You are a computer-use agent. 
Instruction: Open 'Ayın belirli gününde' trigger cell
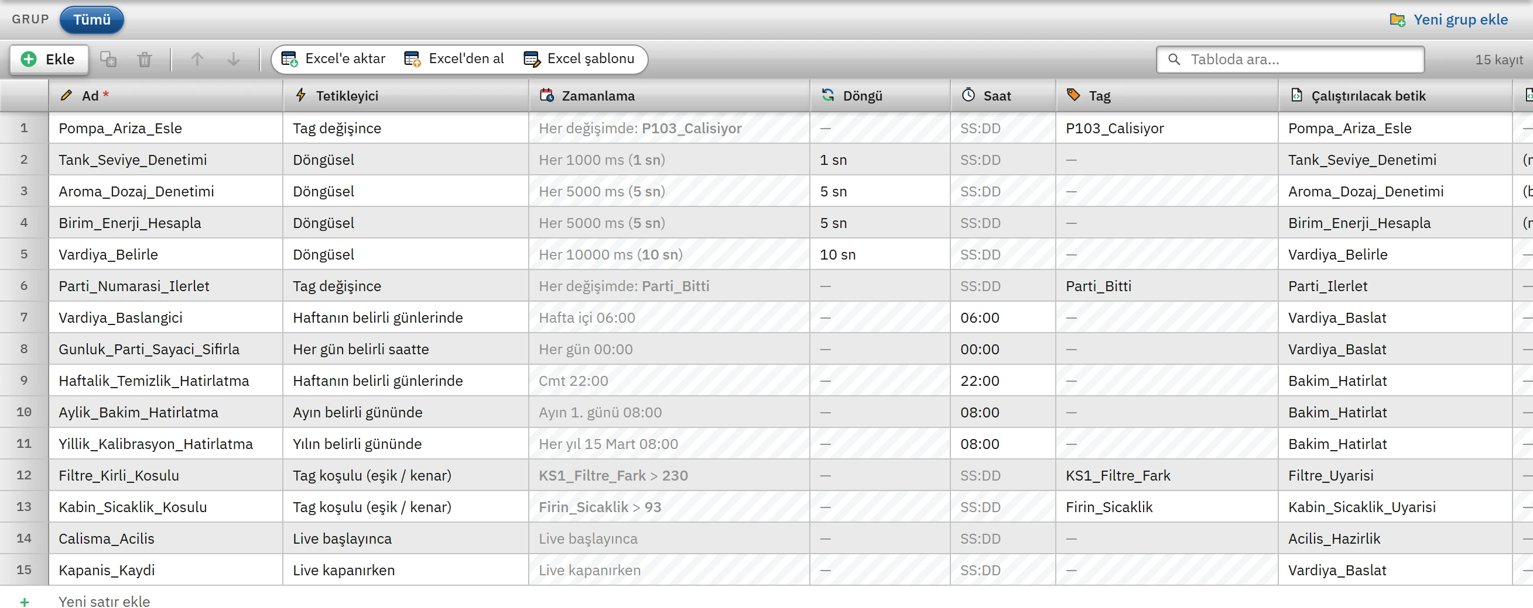406,412
